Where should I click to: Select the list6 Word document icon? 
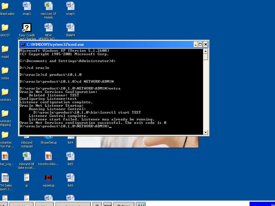[70, 178]
